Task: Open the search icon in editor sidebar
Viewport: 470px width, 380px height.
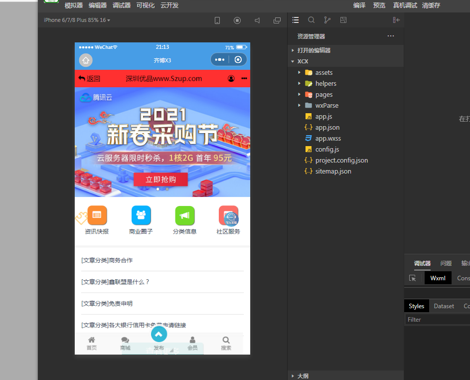Action: (x=312, y=20)
